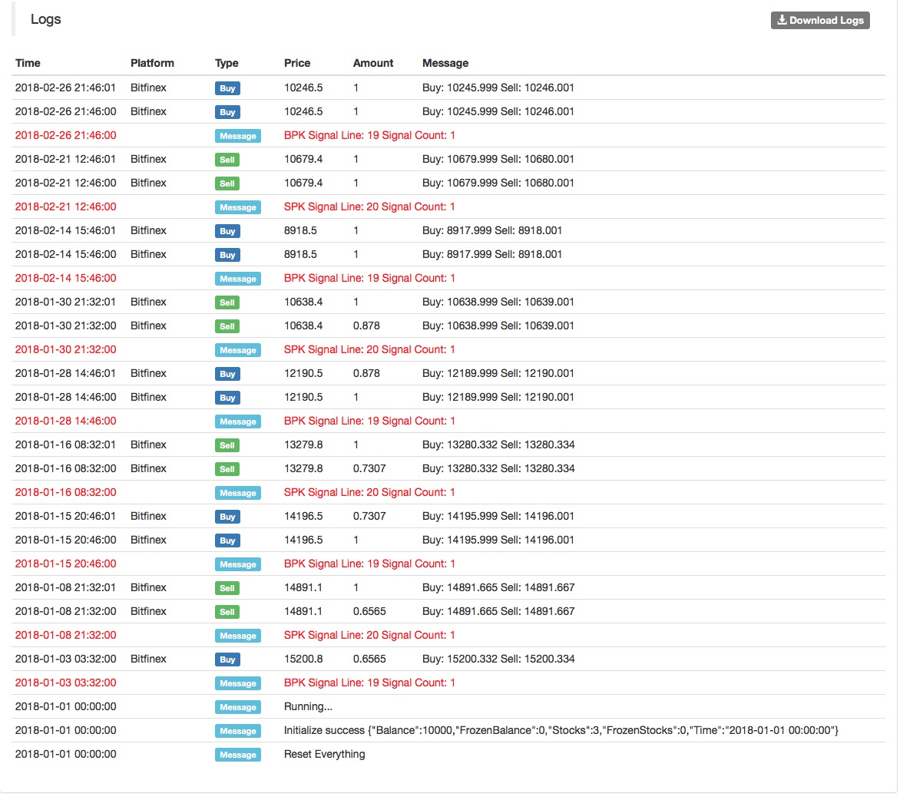The width and height of the screenshot is (903, 800).
Task: Click the 2018-01-08 21:32:00 SPK Signal message
Action: tap(369, 635)
